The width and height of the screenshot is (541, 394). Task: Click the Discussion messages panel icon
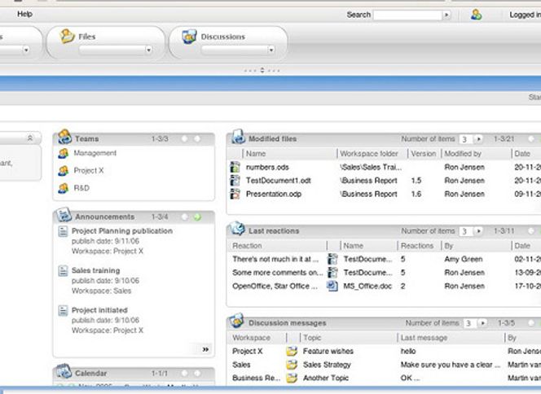[237, 321]
